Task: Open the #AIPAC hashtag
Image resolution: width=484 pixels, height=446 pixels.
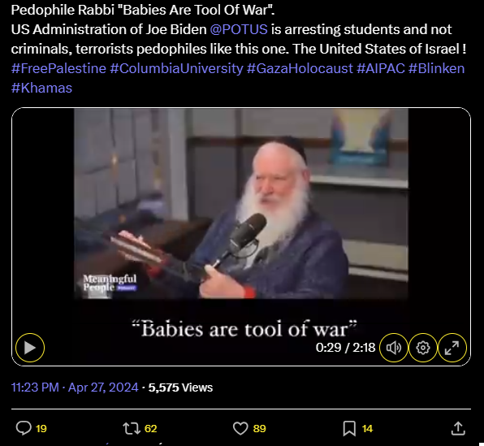Action: tap(381, 68)
